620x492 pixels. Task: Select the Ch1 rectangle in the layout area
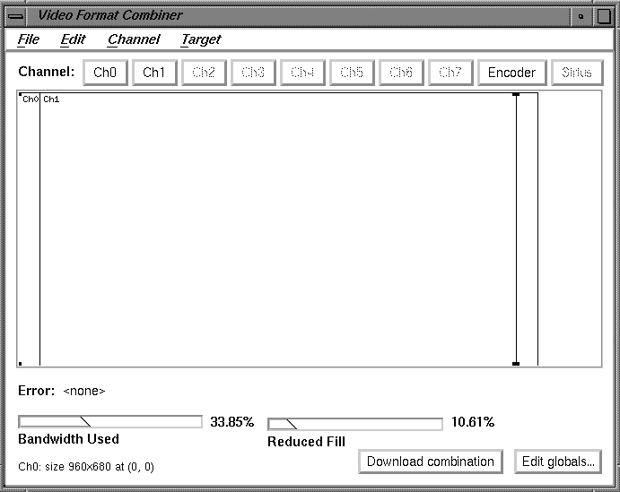(289, 229)
